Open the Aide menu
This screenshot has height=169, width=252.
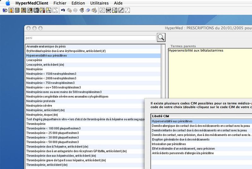pos(118,3)
